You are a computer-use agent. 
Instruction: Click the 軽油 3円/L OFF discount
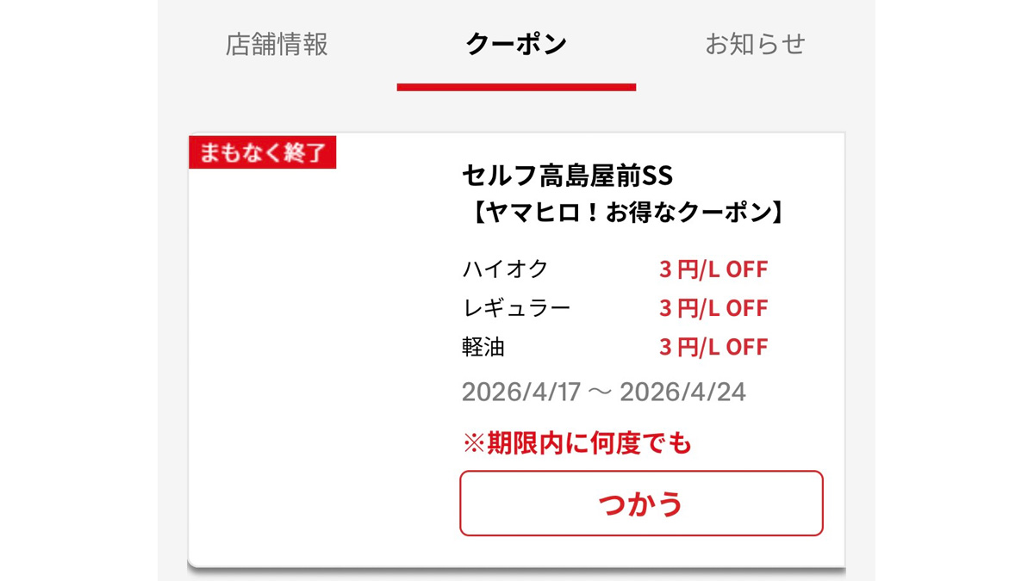point(713,347)
